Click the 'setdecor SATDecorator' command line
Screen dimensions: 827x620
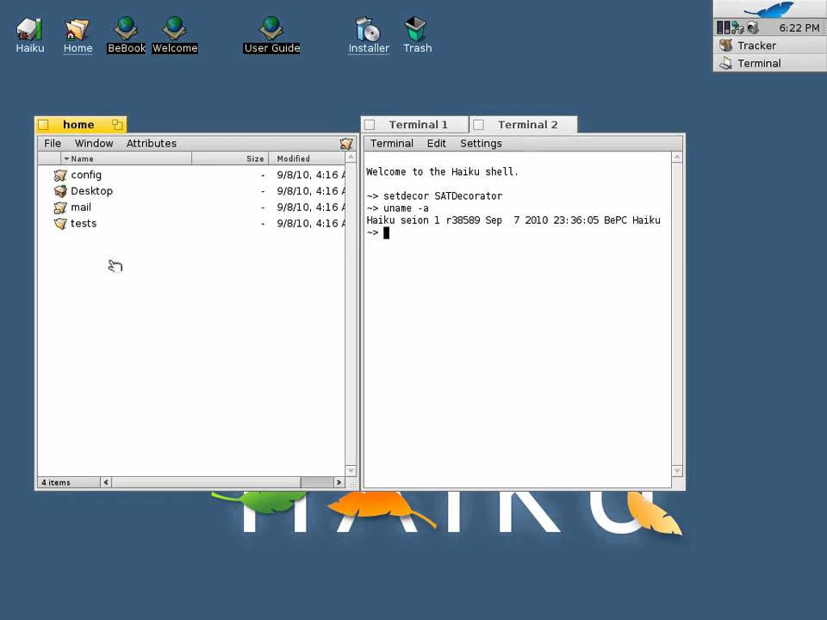[434, 196]
